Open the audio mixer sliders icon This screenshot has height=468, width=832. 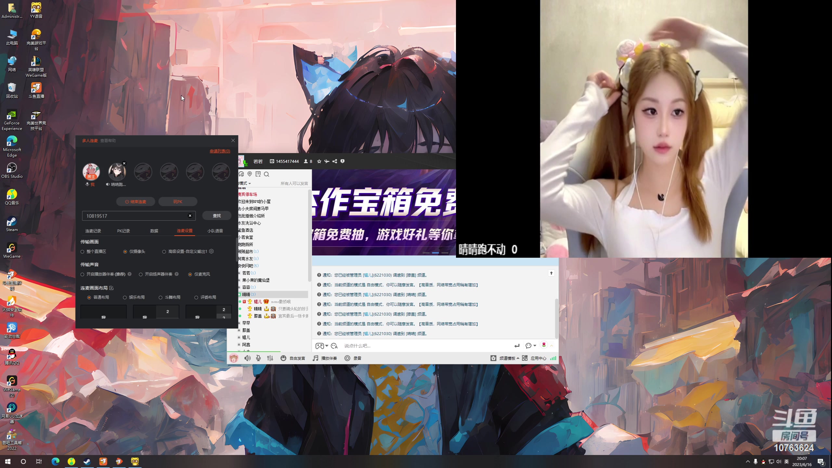(x=270, y=358)
